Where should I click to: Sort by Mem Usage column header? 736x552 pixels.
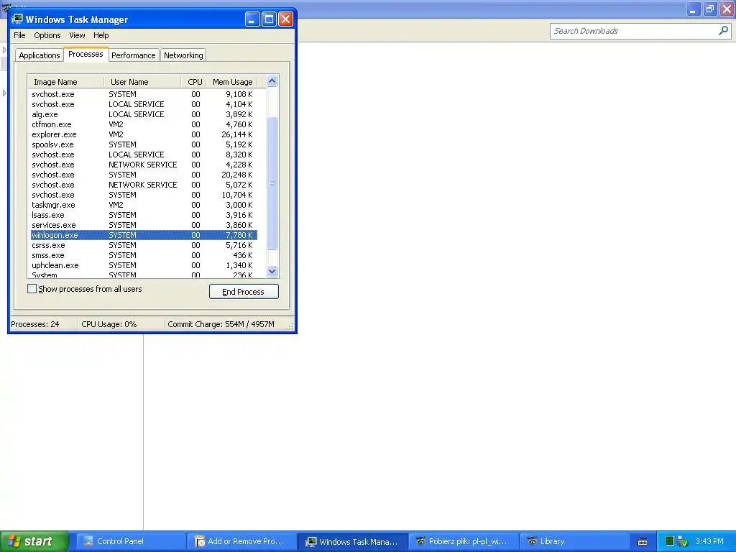pos(232,82)
